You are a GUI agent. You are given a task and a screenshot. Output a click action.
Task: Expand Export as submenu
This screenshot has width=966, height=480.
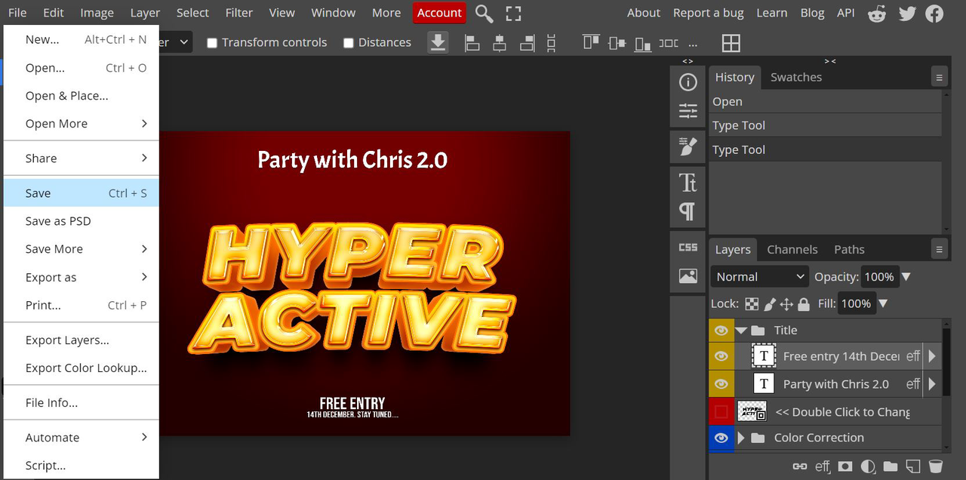coord(82,277)
